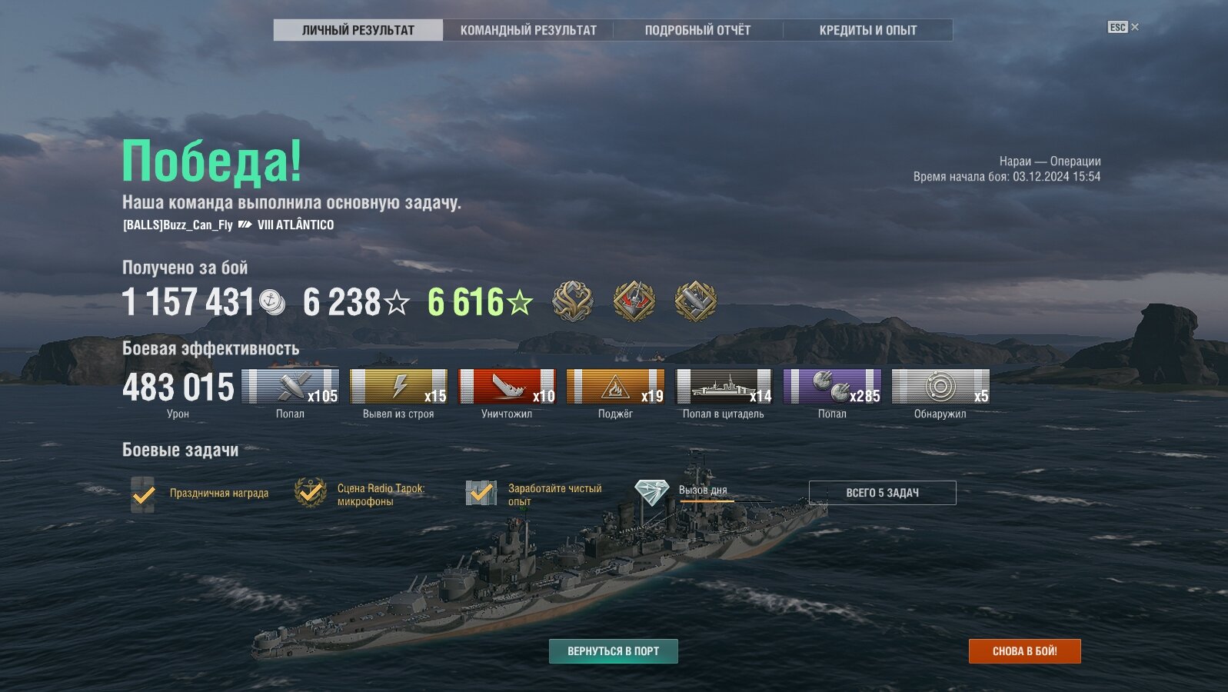The width and height of the screenshot is (1228, 692).
Task: Select the x105 main battery hits ribbon
Action: 290,386
